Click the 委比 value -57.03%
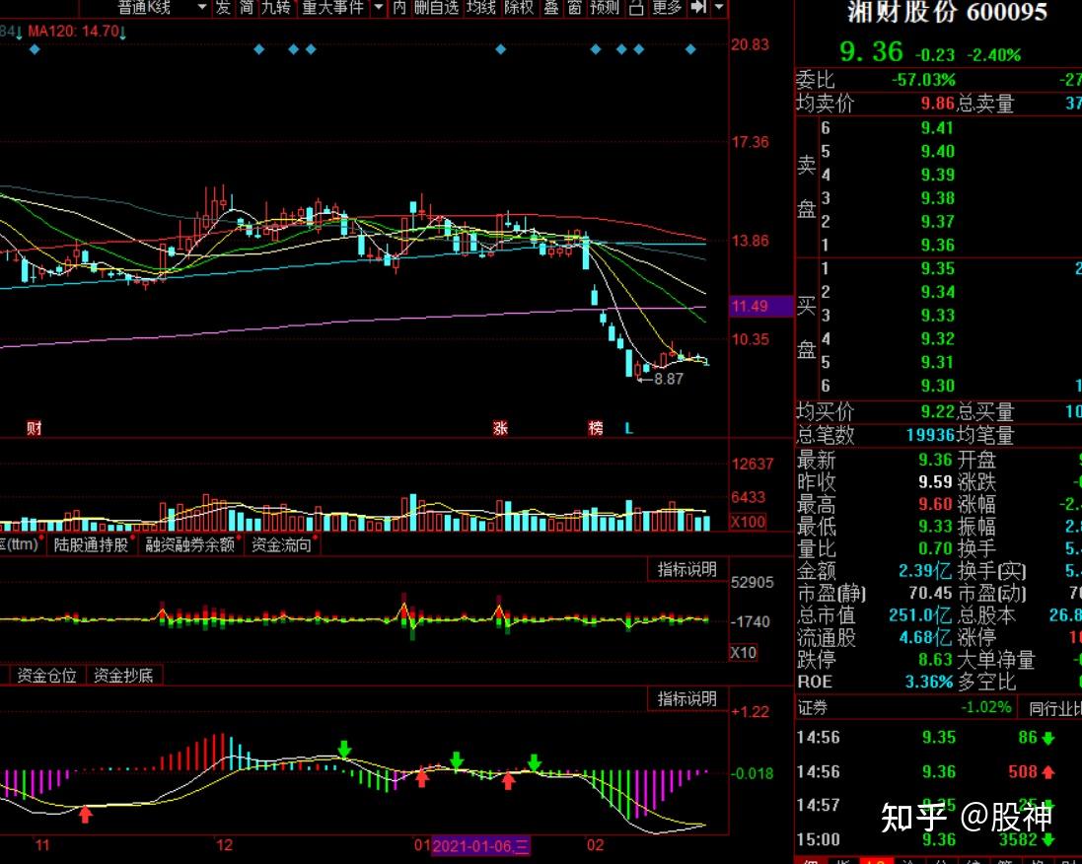 point(922,80)
